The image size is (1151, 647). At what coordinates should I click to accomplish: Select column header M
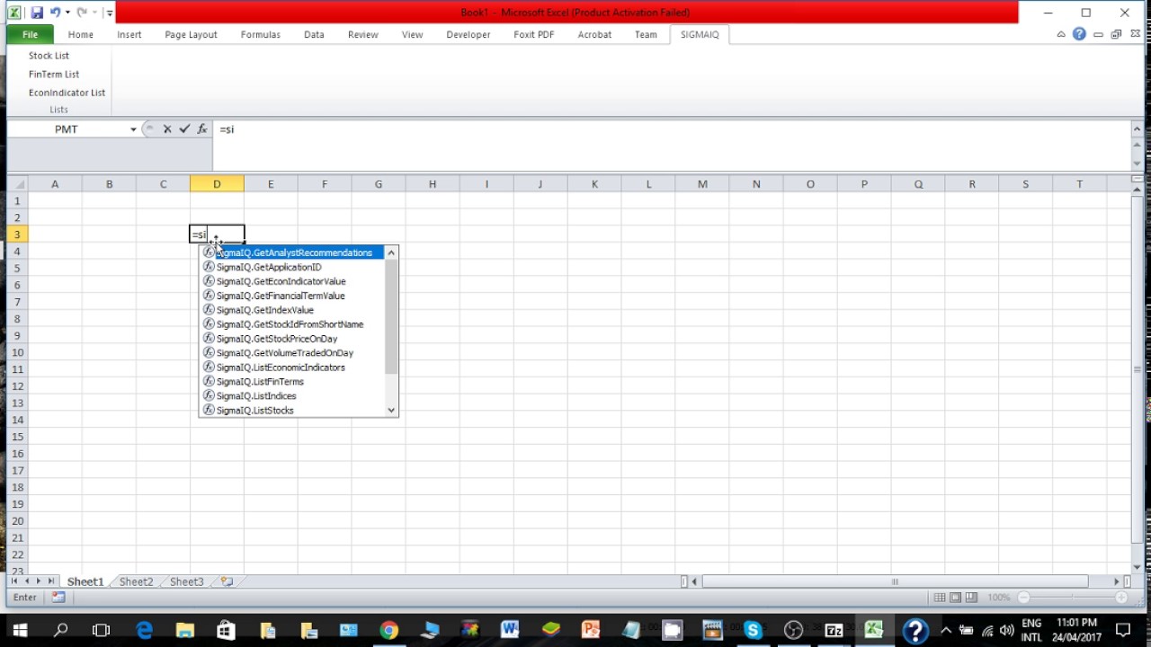702,184
